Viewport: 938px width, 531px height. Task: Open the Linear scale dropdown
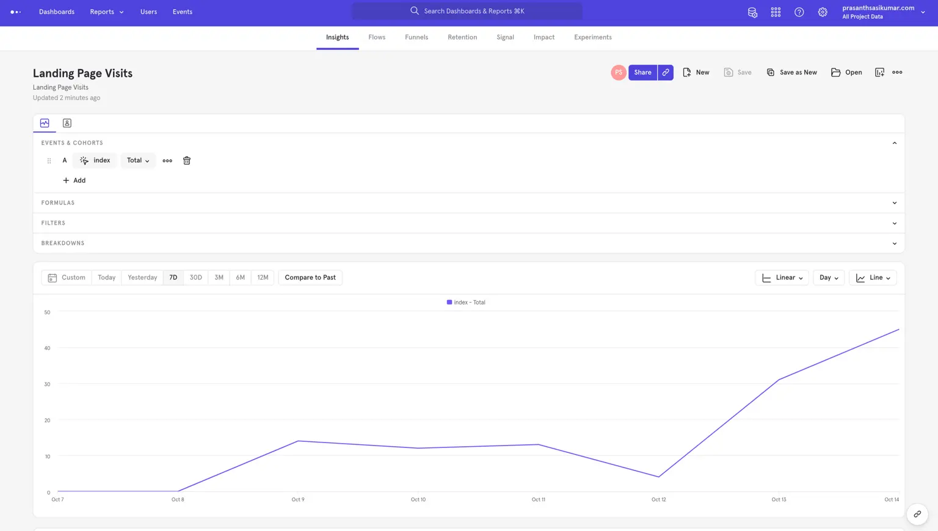point(782,278)
